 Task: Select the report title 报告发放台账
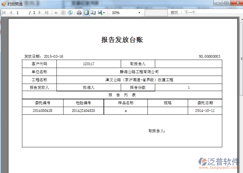122,40
